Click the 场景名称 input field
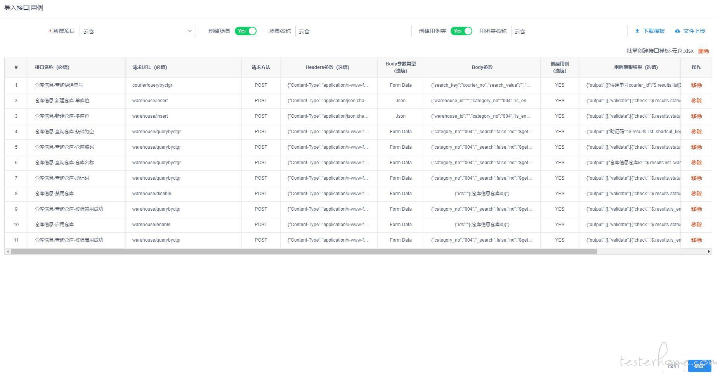Viewport: 718px width, 376px height. pos(353,31)
